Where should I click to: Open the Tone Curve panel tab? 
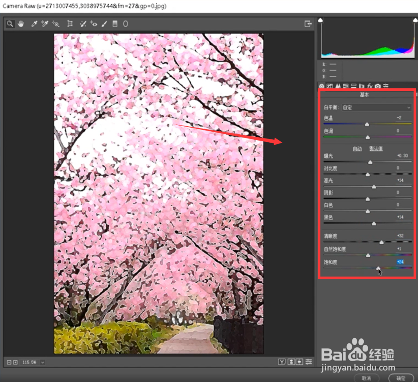click(x=330, y=86)
